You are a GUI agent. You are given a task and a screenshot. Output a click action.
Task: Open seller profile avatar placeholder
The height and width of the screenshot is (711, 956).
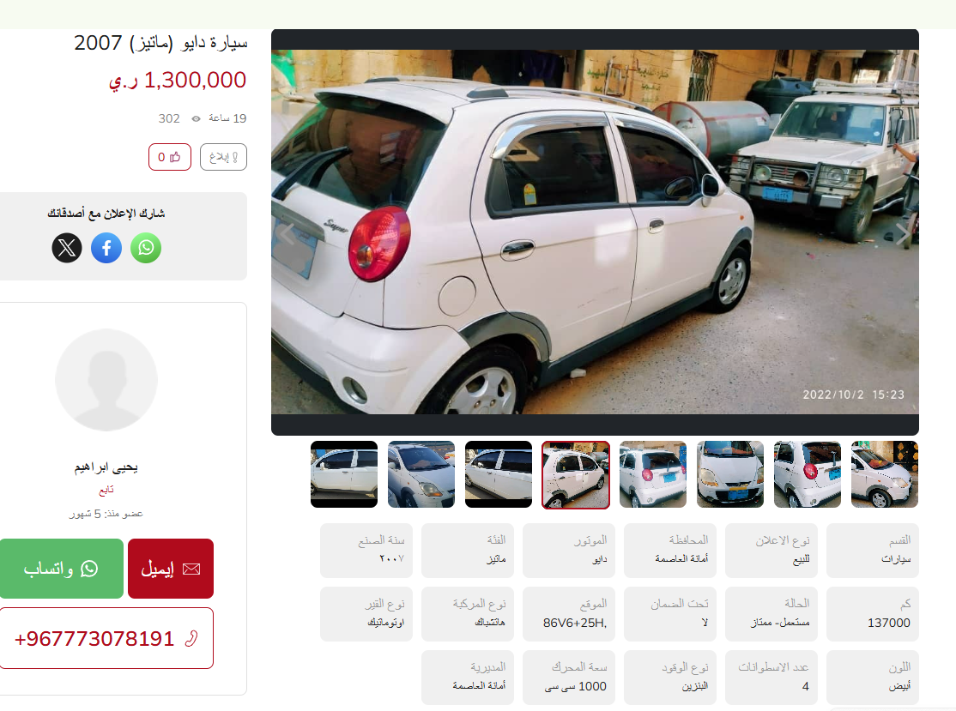pos(106,380)
